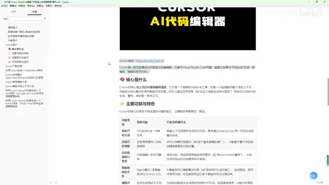Click the brain emoji in 核心是什么 heading
The width and height of the screenshot is (329, 185).
tap(122, 80)
